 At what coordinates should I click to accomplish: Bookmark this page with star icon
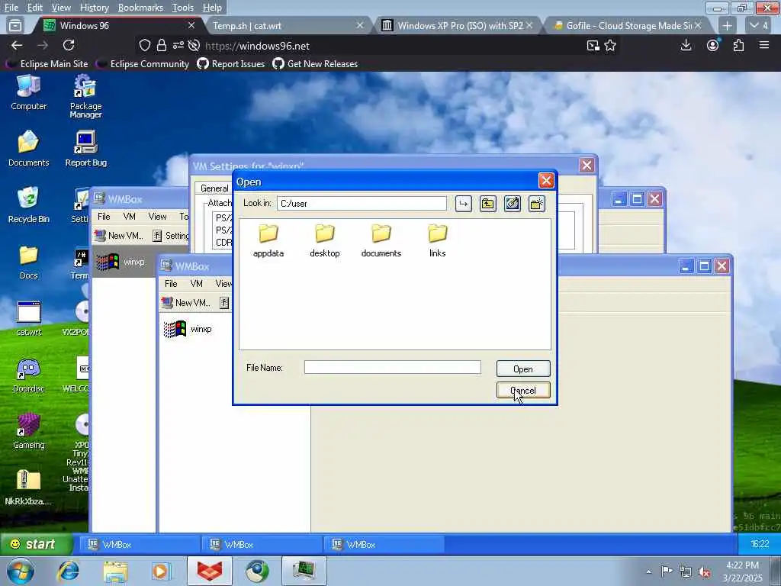coord(610,45)
